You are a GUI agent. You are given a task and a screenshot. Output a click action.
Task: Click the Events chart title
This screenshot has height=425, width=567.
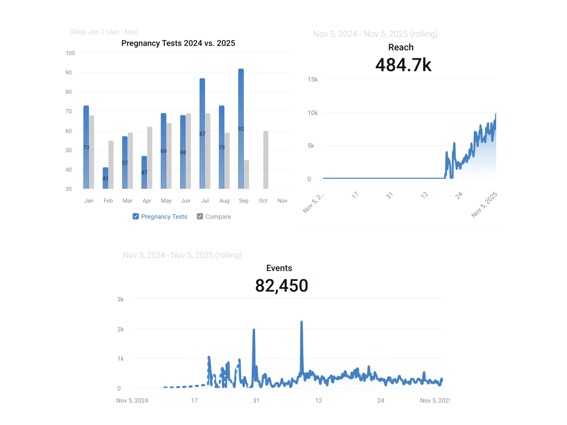279,268
